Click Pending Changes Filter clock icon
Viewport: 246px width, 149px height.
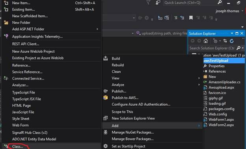click(215, 41)
